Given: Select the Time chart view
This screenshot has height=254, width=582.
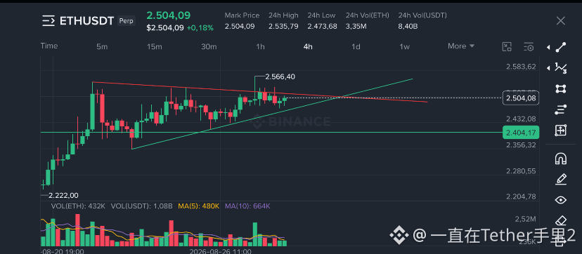Looking at the screenshot, I should 49,46.
